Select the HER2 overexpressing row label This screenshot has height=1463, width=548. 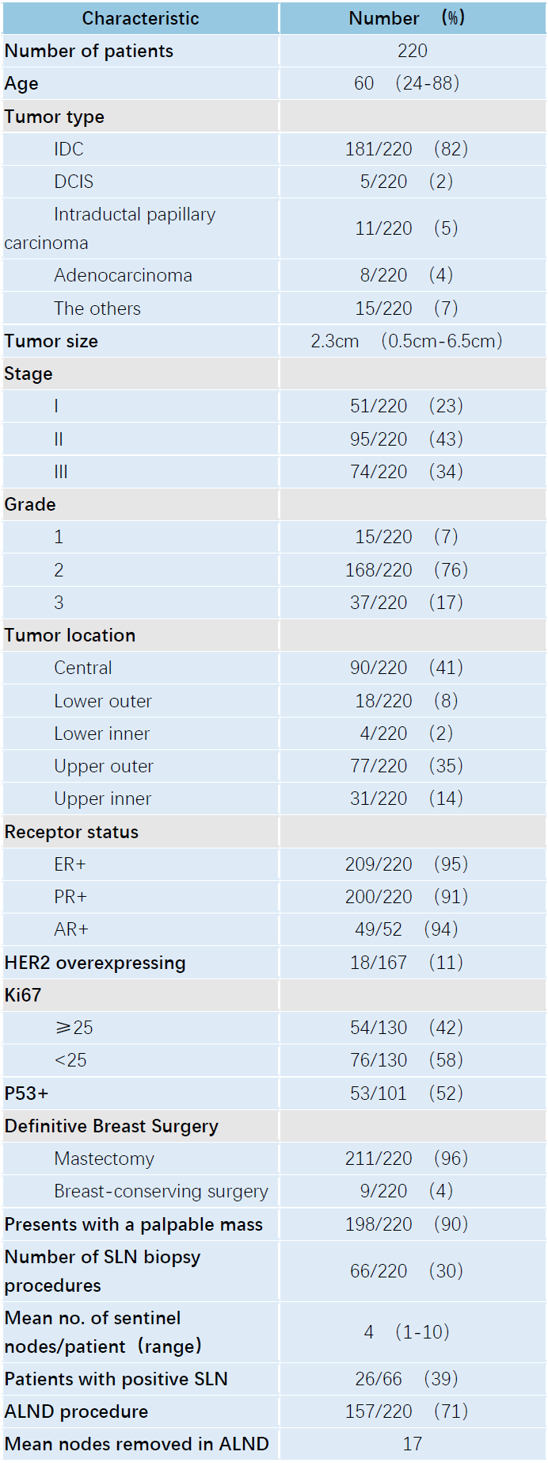[95, 963]
